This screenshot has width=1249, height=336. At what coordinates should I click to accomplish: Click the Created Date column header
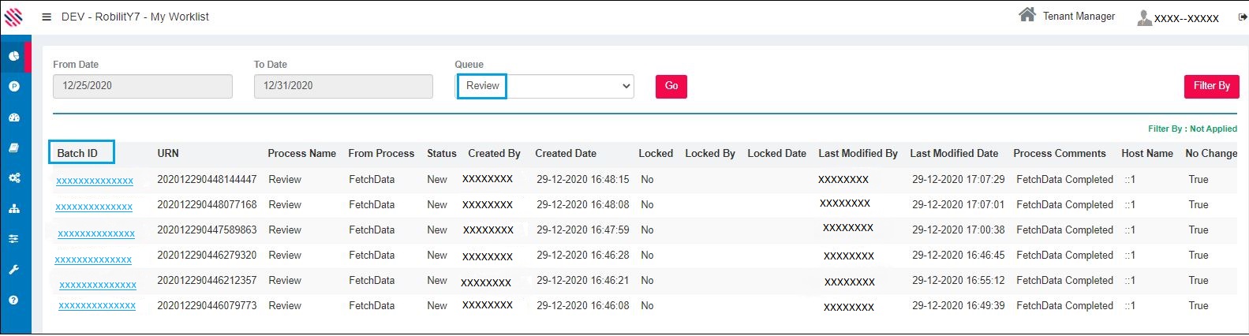point(566,154)
